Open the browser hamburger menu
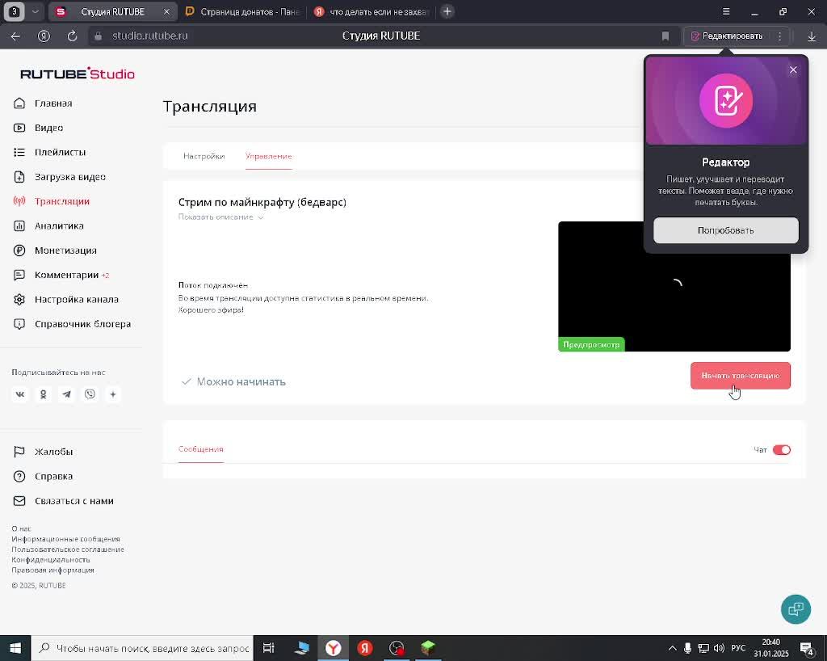 coord(726,11)
